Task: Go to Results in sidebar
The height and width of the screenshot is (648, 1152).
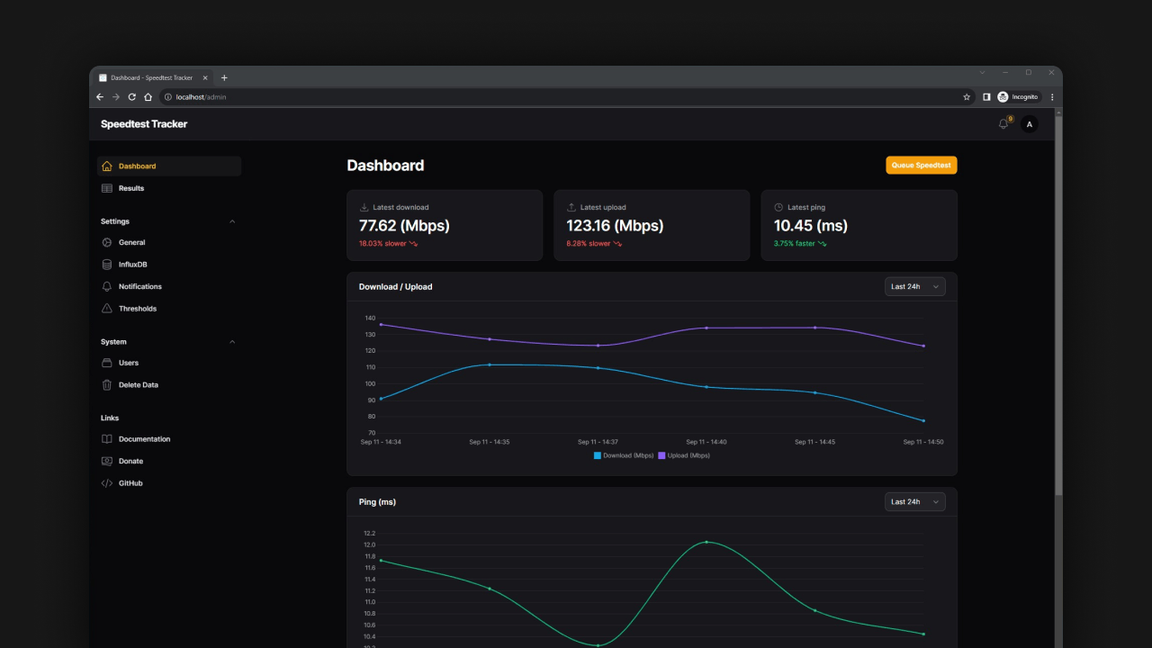Action: click(x=131, y=188)
